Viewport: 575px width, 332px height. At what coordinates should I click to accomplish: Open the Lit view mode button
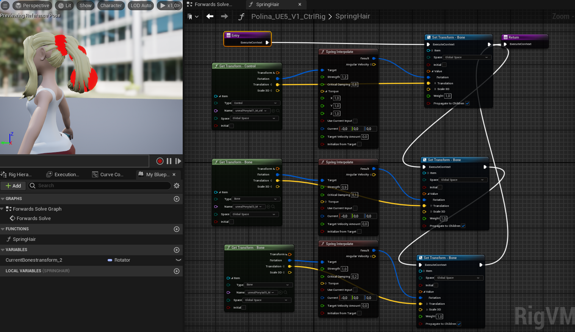[64, 6]
